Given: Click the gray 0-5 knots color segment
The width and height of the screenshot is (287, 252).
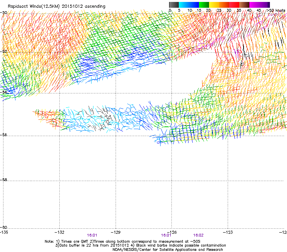Looking at the screenshot, I should tap(174, 5).
